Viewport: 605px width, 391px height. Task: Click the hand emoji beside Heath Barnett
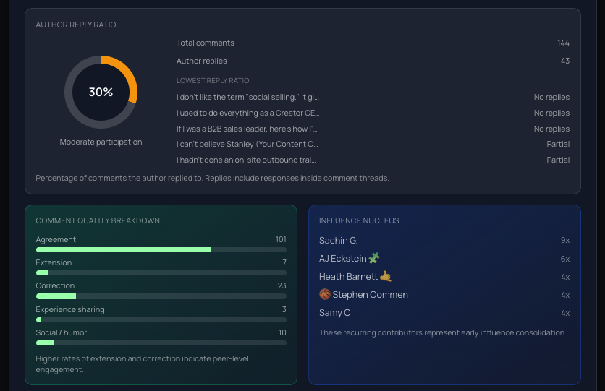(386, 276)
